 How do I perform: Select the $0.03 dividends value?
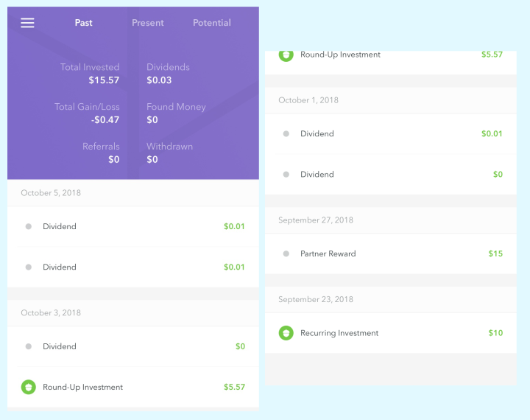pos(159,80)
